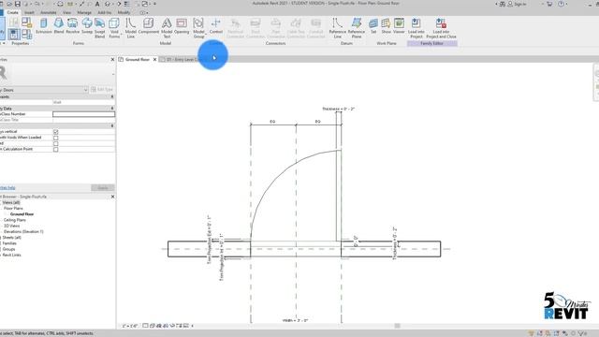Collapse the Identity Data section
The width and height of the screenshot is (599, 337).
point(112,109)
